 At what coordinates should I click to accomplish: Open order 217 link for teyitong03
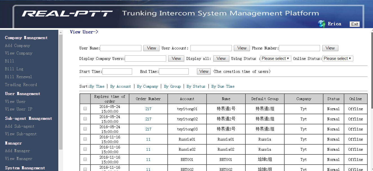point(148,129)
